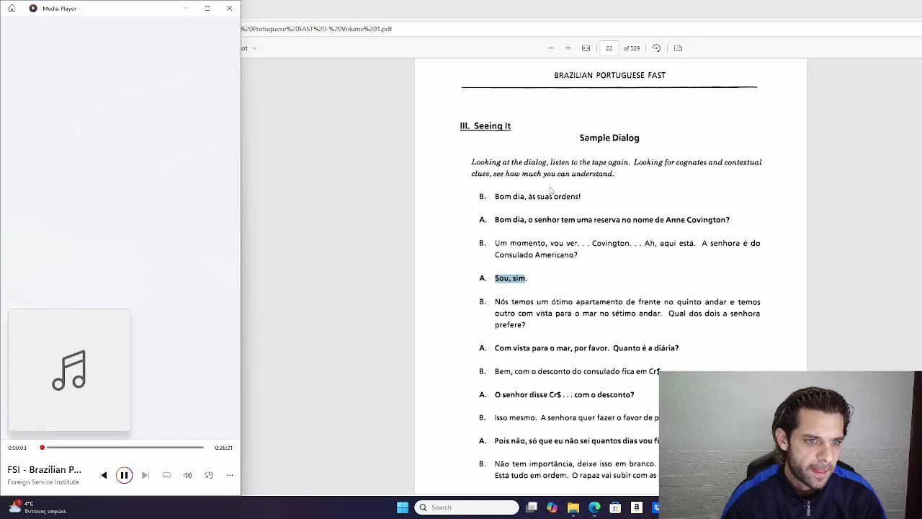Click the artist 'Foreign Service Institute'
This screenshot has width=922, height=519.
click(x=43, y=482)
